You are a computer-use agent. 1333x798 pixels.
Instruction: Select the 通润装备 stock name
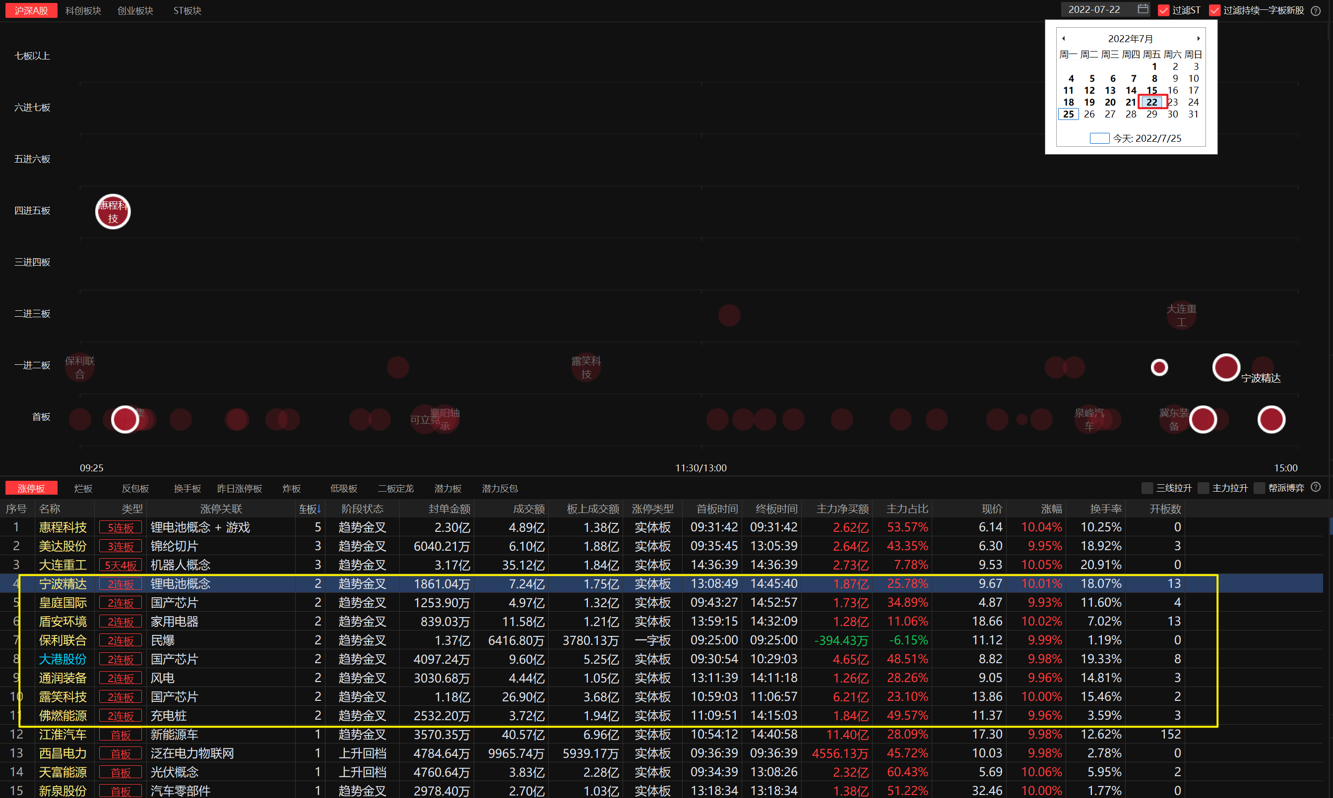click(63, 678)
